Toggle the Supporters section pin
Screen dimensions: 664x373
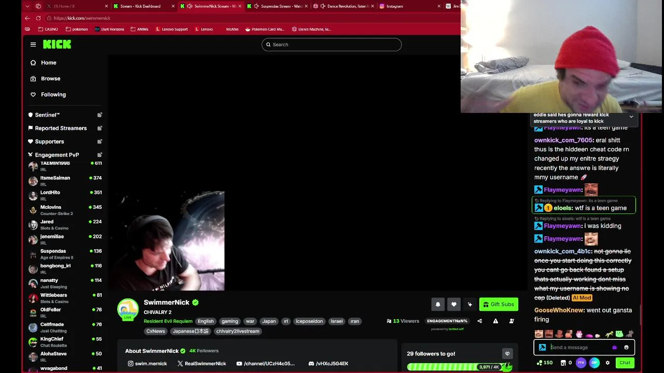(100, 141)
